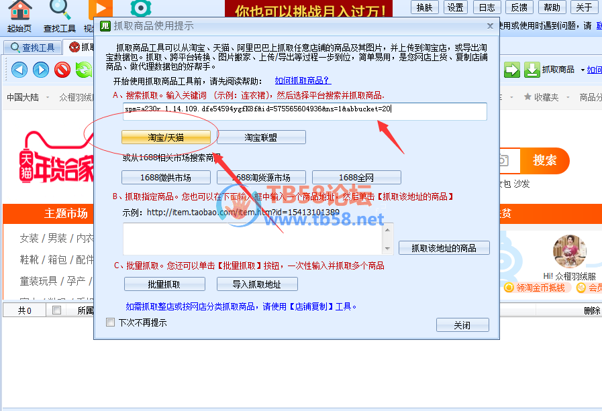Go forward with the blue right arrow
This screenshot has width=602, height=411.
41,70
